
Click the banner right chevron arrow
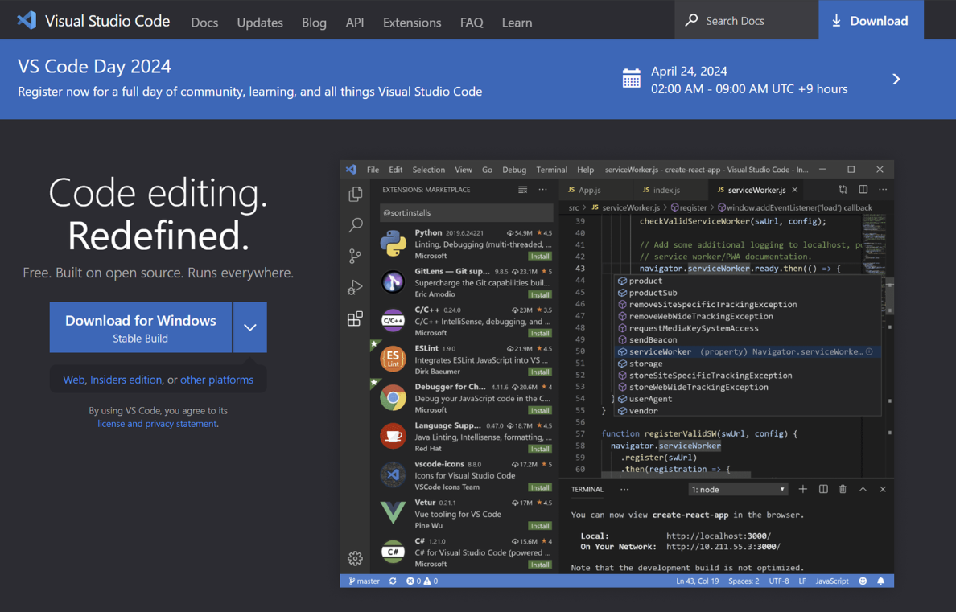click(x=896, y=80)
